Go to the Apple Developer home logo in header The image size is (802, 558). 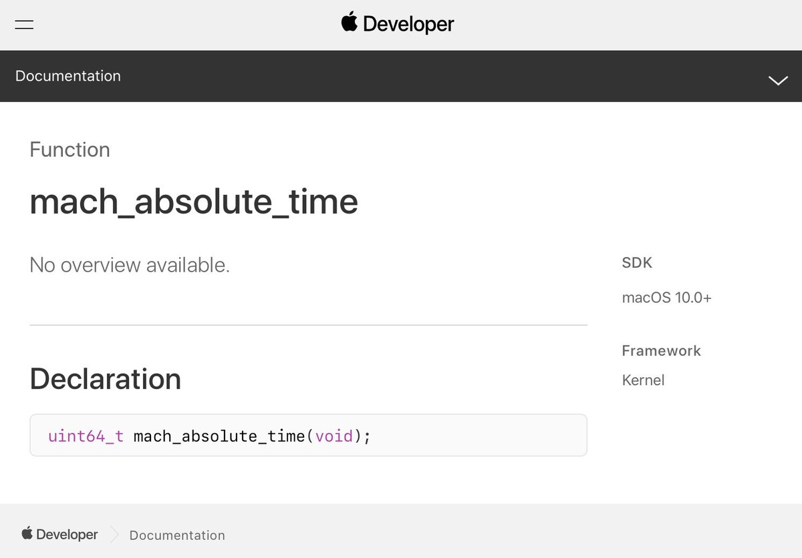[398, 24]
